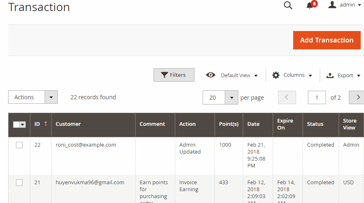Open the Filters button
Viewport: 364px width, 203px height.
[x=174, y=75]
